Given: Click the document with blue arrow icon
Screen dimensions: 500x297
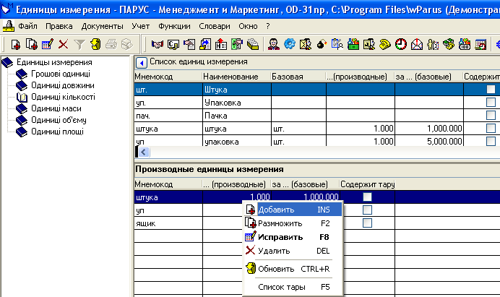Looking at the screenshot, I should pos(205,44).
